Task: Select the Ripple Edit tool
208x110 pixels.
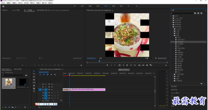Action: point(34,77)
